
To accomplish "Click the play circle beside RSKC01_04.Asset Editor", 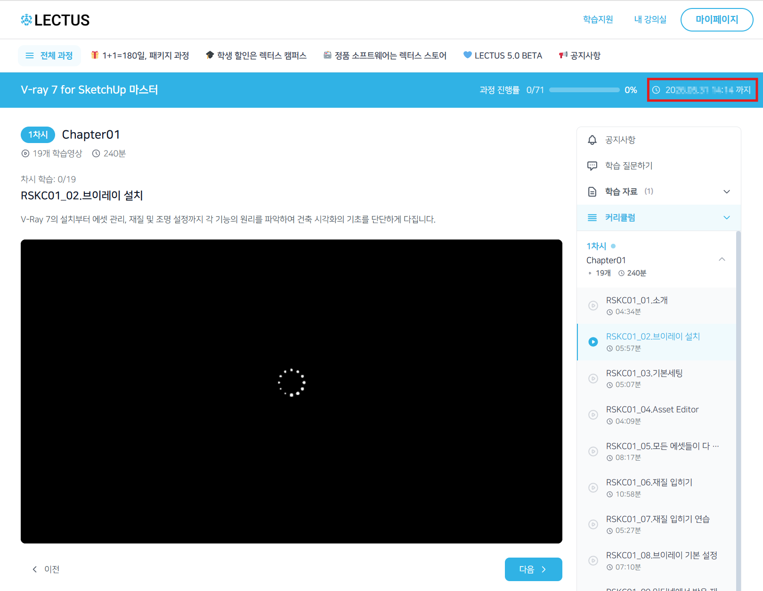I will [593, 415].
